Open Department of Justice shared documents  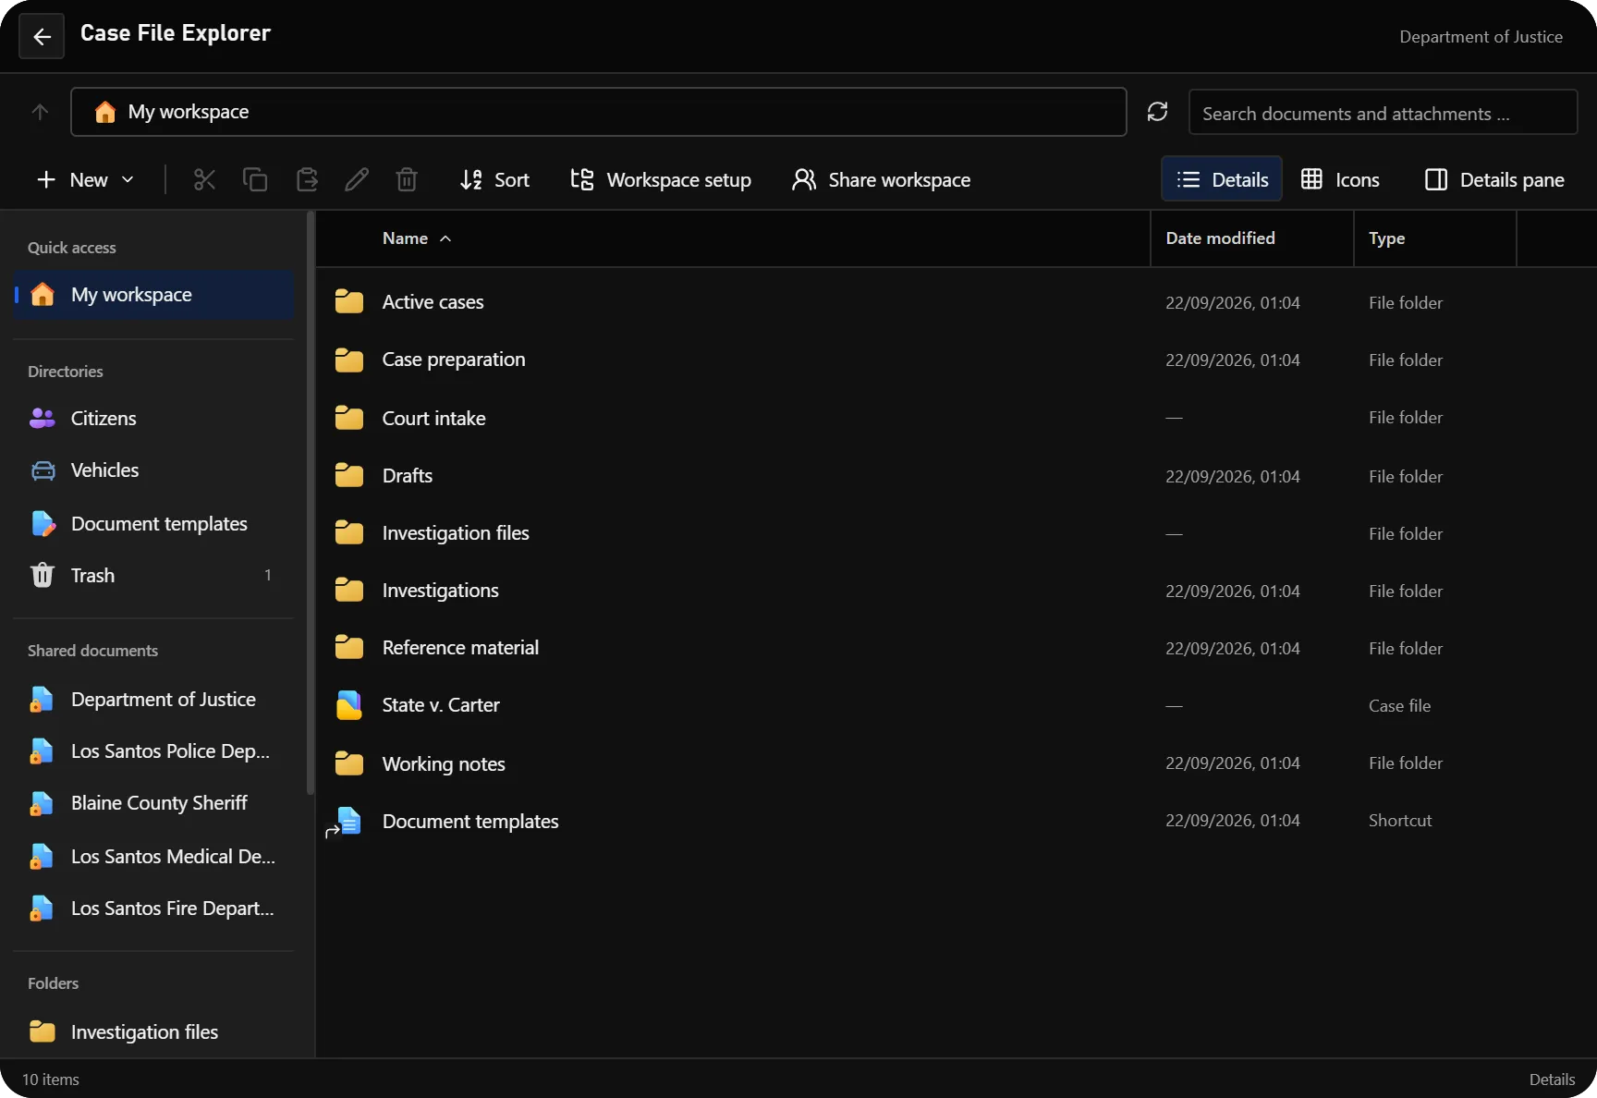pyautogui.click(x=153, y=700)
